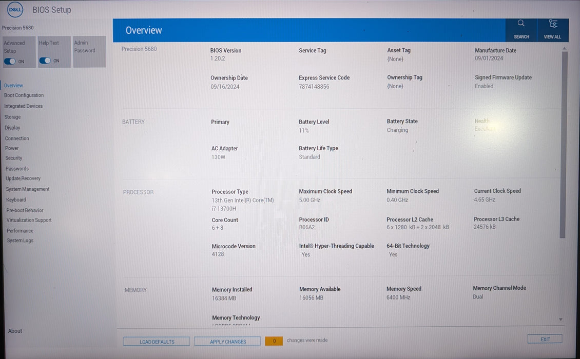
Task: Go to System Management
Action: [x=27, y=189]
